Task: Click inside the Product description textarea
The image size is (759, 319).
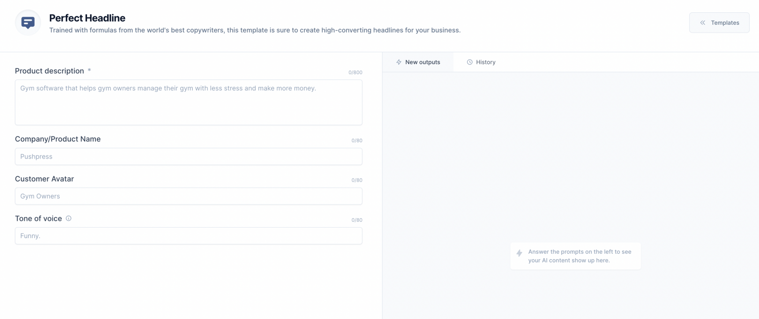Action: point(189,101)
